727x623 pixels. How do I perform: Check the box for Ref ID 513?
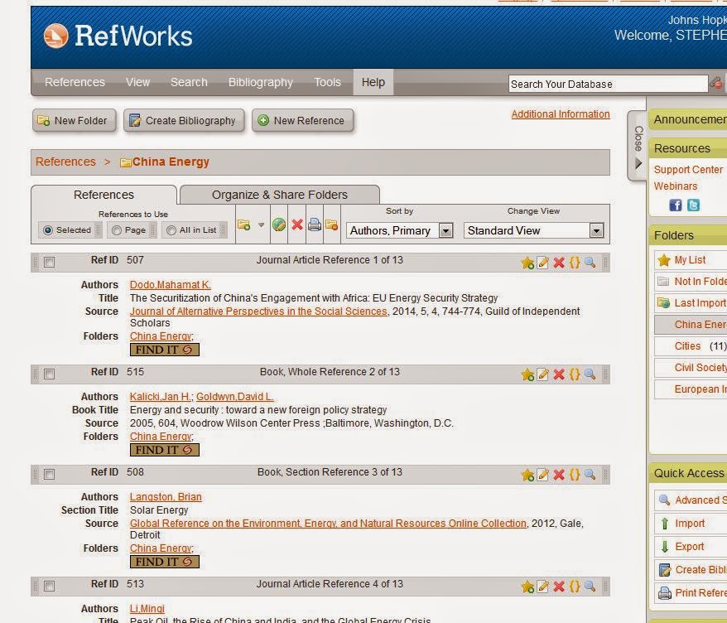tap(49, 586)
